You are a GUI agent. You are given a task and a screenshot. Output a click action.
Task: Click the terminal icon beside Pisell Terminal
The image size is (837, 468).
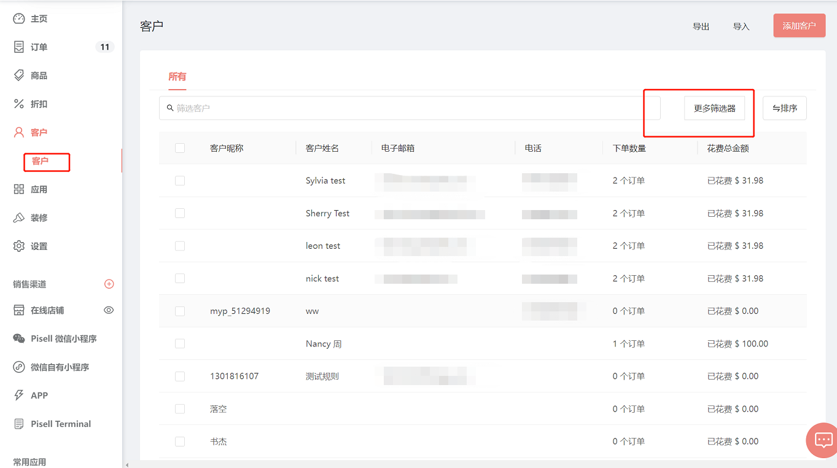click(x=19, y=424)
